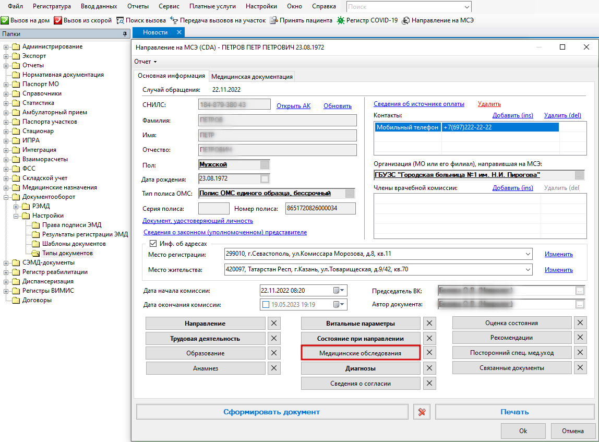The image size is (599, 442).
Task: Clear the Рекомендации section
Action: click(580, 337)
